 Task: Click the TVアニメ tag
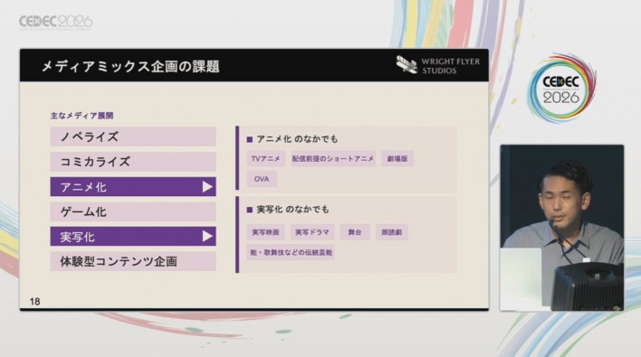[265, 159]
